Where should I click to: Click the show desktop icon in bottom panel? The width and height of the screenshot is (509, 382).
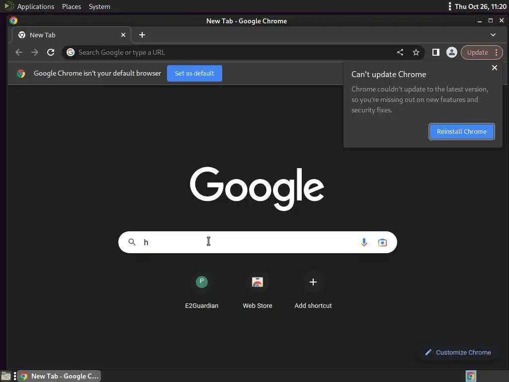click(x=6, y=376)
